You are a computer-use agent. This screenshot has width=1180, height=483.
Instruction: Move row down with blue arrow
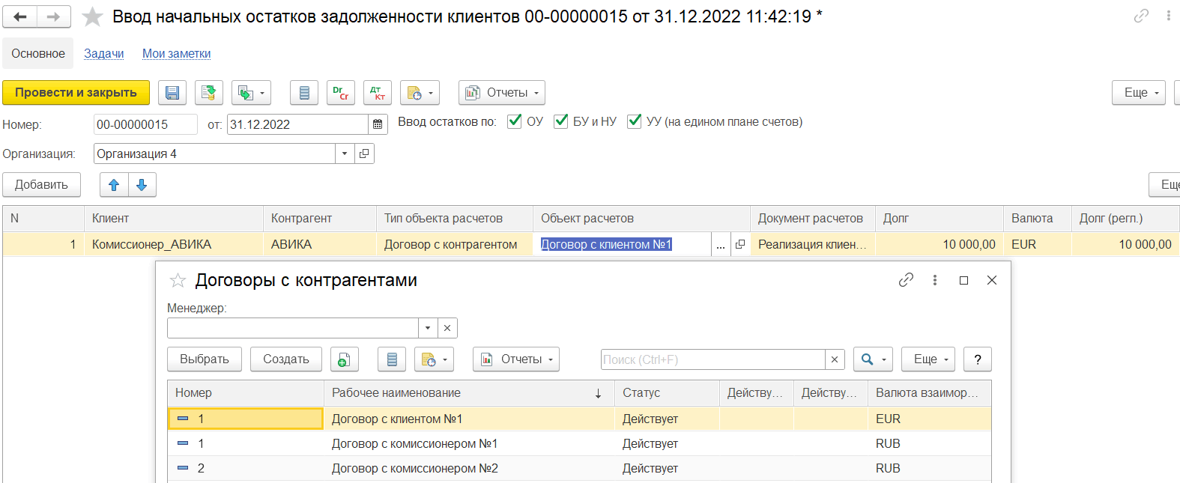coord(142,185)
